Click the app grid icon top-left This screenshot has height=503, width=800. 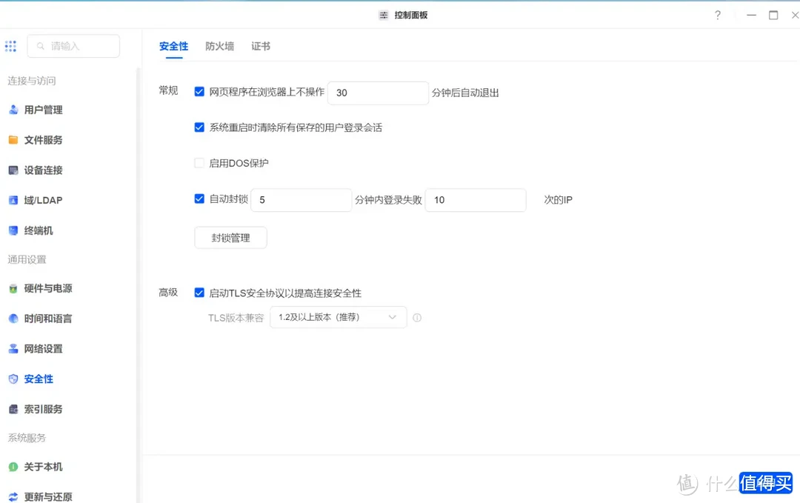pyautogui.click(x=10, y=45)
